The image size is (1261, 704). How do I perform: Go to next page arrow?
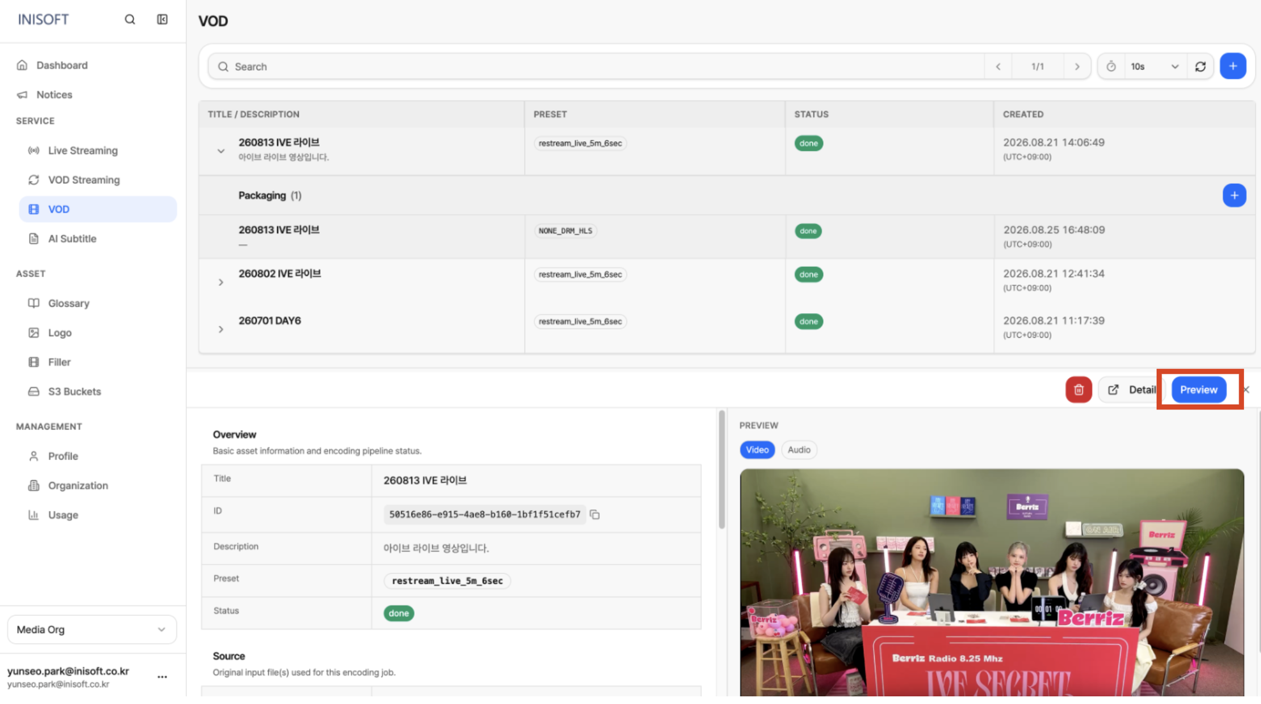1077,67
